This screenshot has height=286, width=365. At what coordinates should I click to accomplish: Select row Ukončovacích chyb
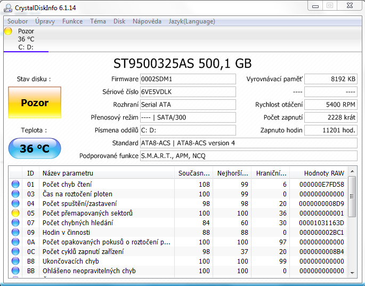pos(178,261)
